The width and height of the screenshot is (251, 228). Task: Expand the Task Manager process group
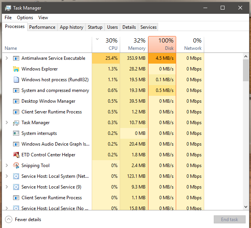click(x=7, y=123)
